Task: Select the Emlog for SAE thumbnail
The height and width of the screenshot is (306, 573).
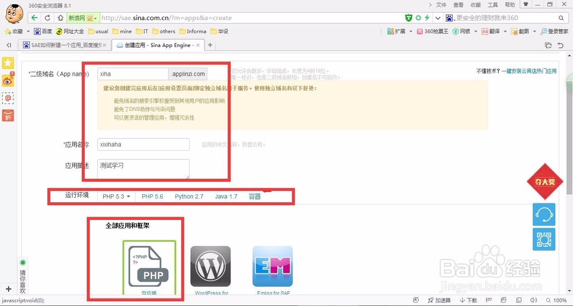Action: pyautogui.click(x=273, y=266)
